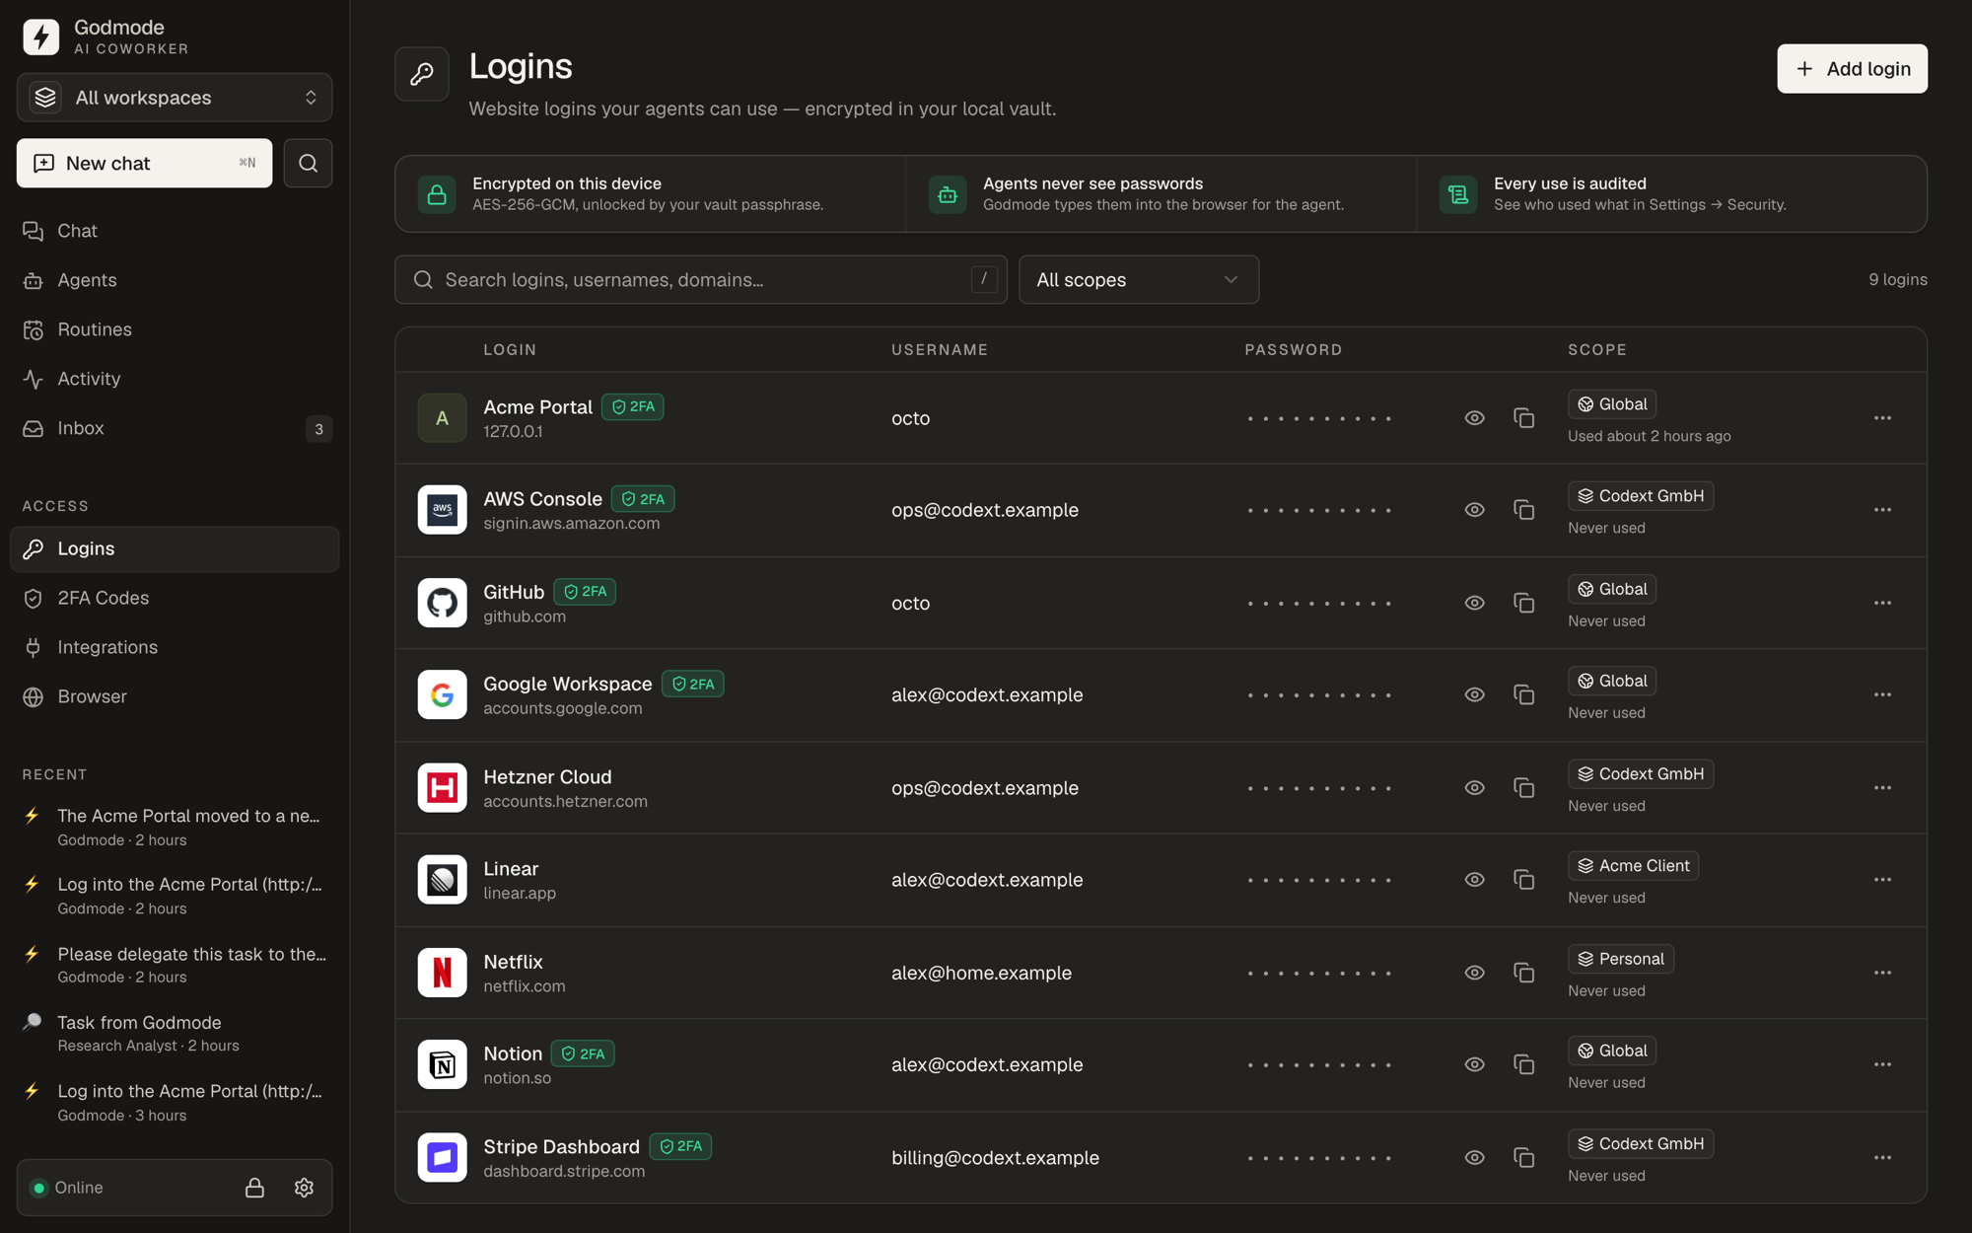Screen dimensions: 1972x1233
Task: Click the Linear logo icon
Action: pyautogui.click(x=442, y=879)
